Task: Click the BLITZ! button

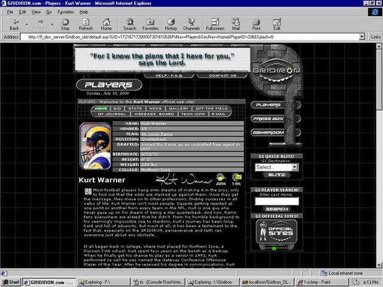Action: 276,175
